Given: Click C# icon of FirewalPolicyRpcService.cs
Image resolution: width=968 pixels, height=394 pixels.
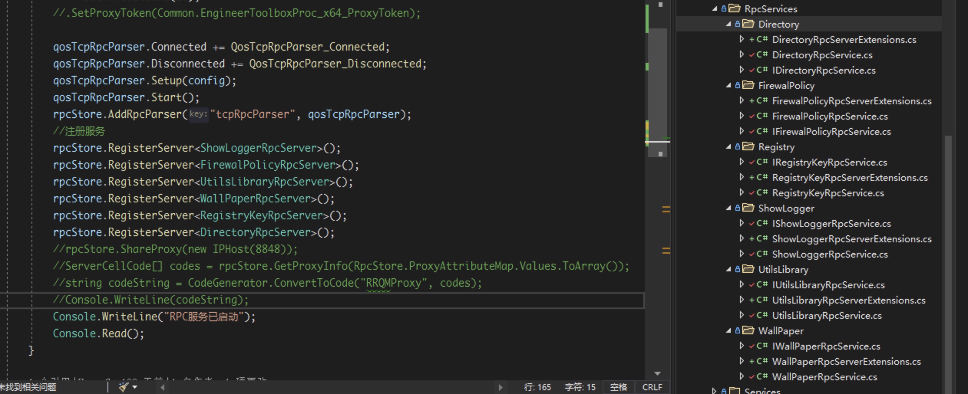Looking at the screenshot, I should 762,116.
